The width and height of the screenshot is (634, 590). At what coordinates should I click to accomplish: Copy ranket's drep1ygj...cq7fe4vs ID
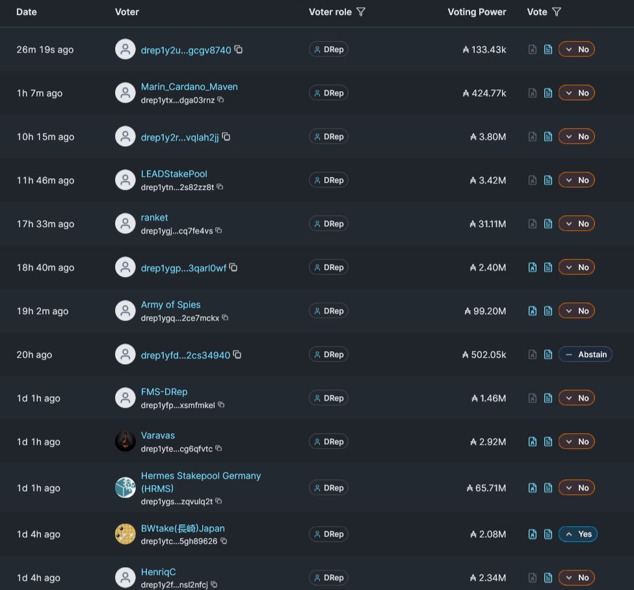pos(218,230)
